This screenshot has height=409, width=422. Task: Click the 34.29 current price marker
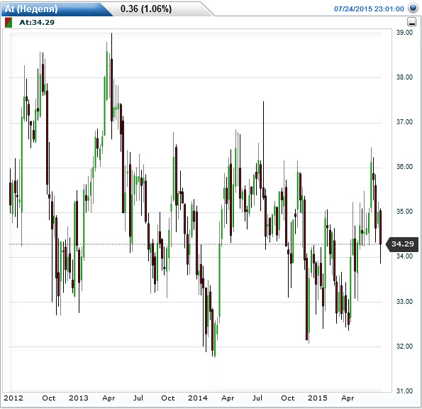coord(402,244)
